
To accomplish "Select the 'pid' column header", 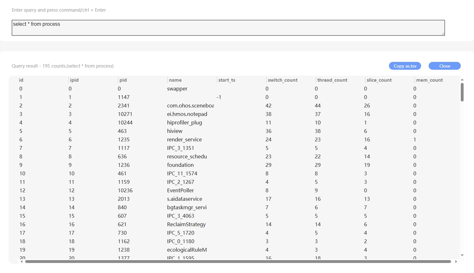I will point(123,80).
